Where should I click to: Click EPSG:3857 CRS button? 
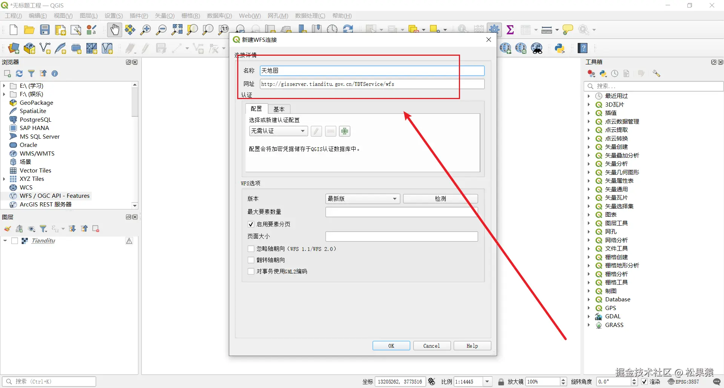tap(683, 382)
